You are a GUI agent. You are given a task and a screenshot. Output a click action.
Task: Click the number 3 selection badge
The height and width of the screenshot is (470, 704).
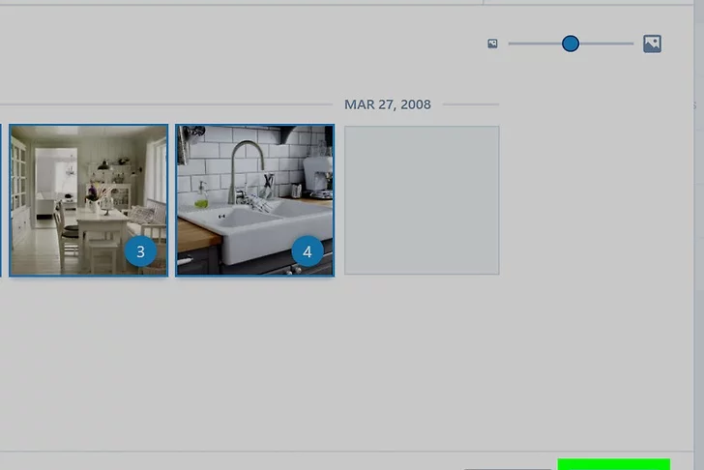click(x=140, y=252)
